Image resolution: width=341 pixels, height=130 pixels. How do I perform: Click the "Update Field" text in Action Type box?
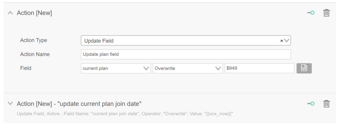point(99,41)
